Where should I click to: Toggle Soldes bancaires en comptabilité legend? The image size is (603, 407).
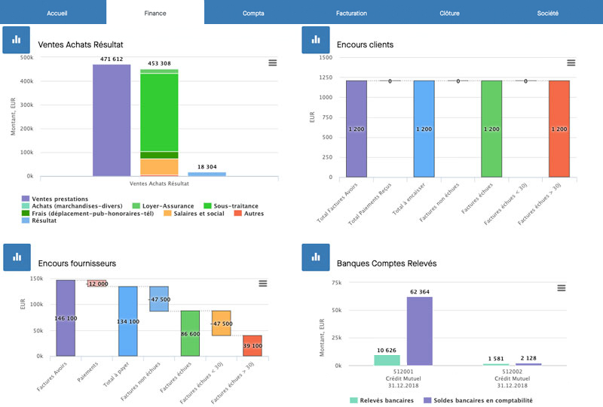coord(478,400)
